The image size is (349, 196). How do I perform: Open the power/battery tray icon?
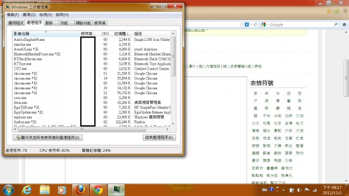292,190
